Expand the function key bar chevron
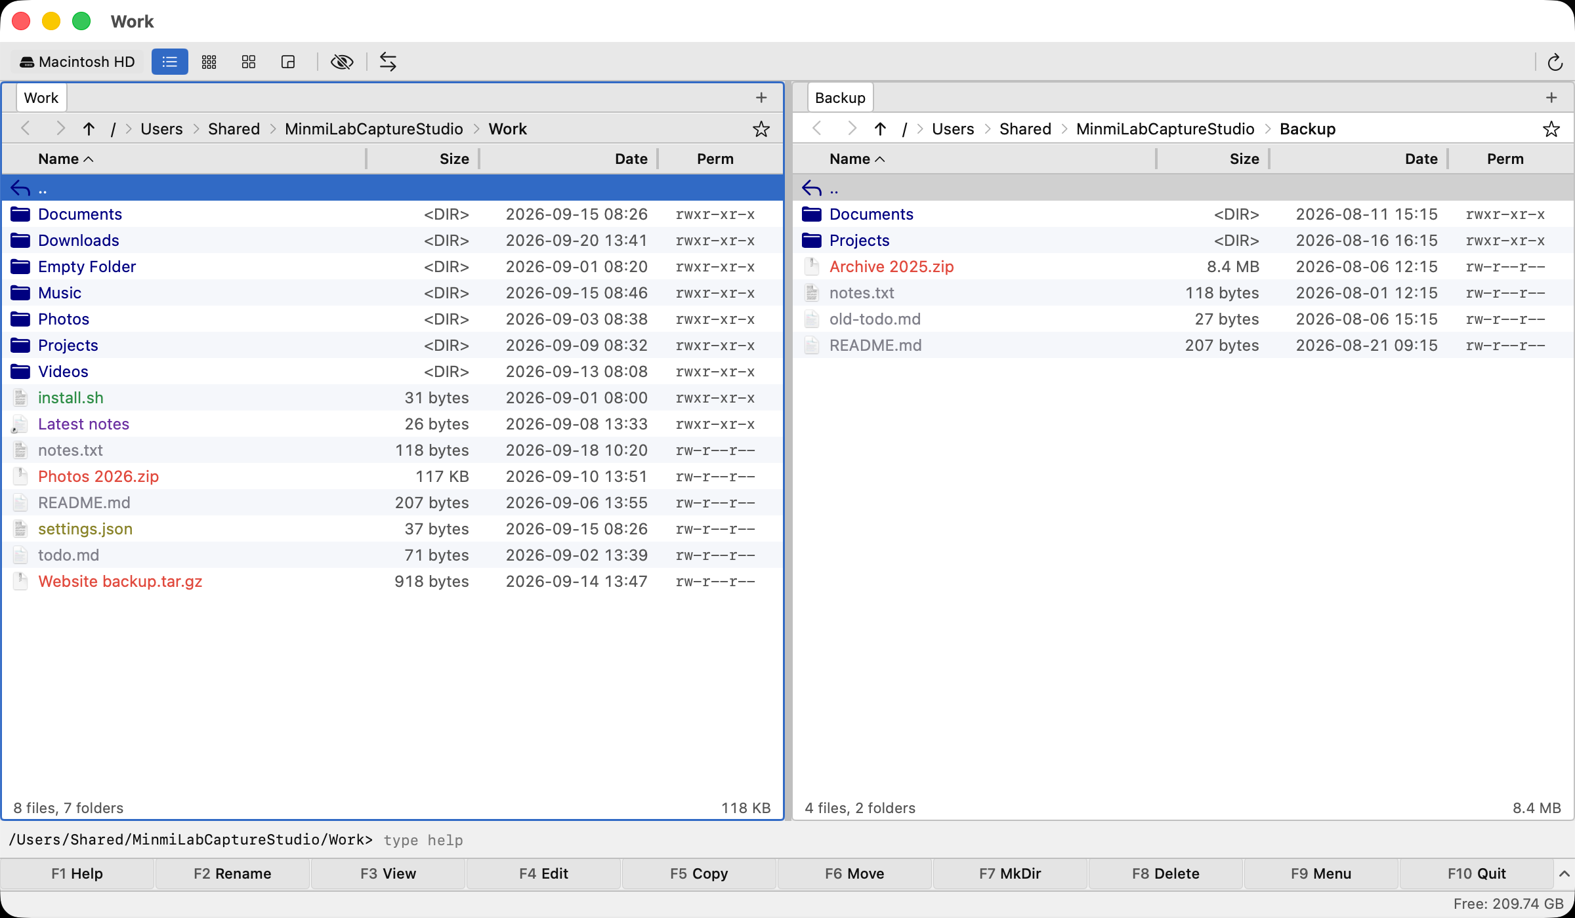The height and width of the screenshot is (918, 1575). coord(1564,873)
